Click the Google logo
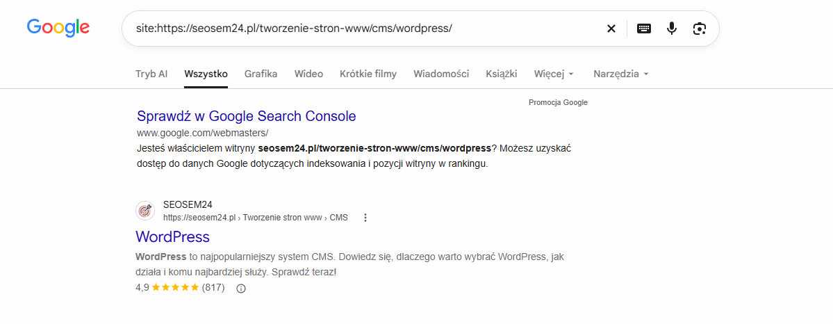The width and height of the screenshot is (833, 324). point(58,29)
